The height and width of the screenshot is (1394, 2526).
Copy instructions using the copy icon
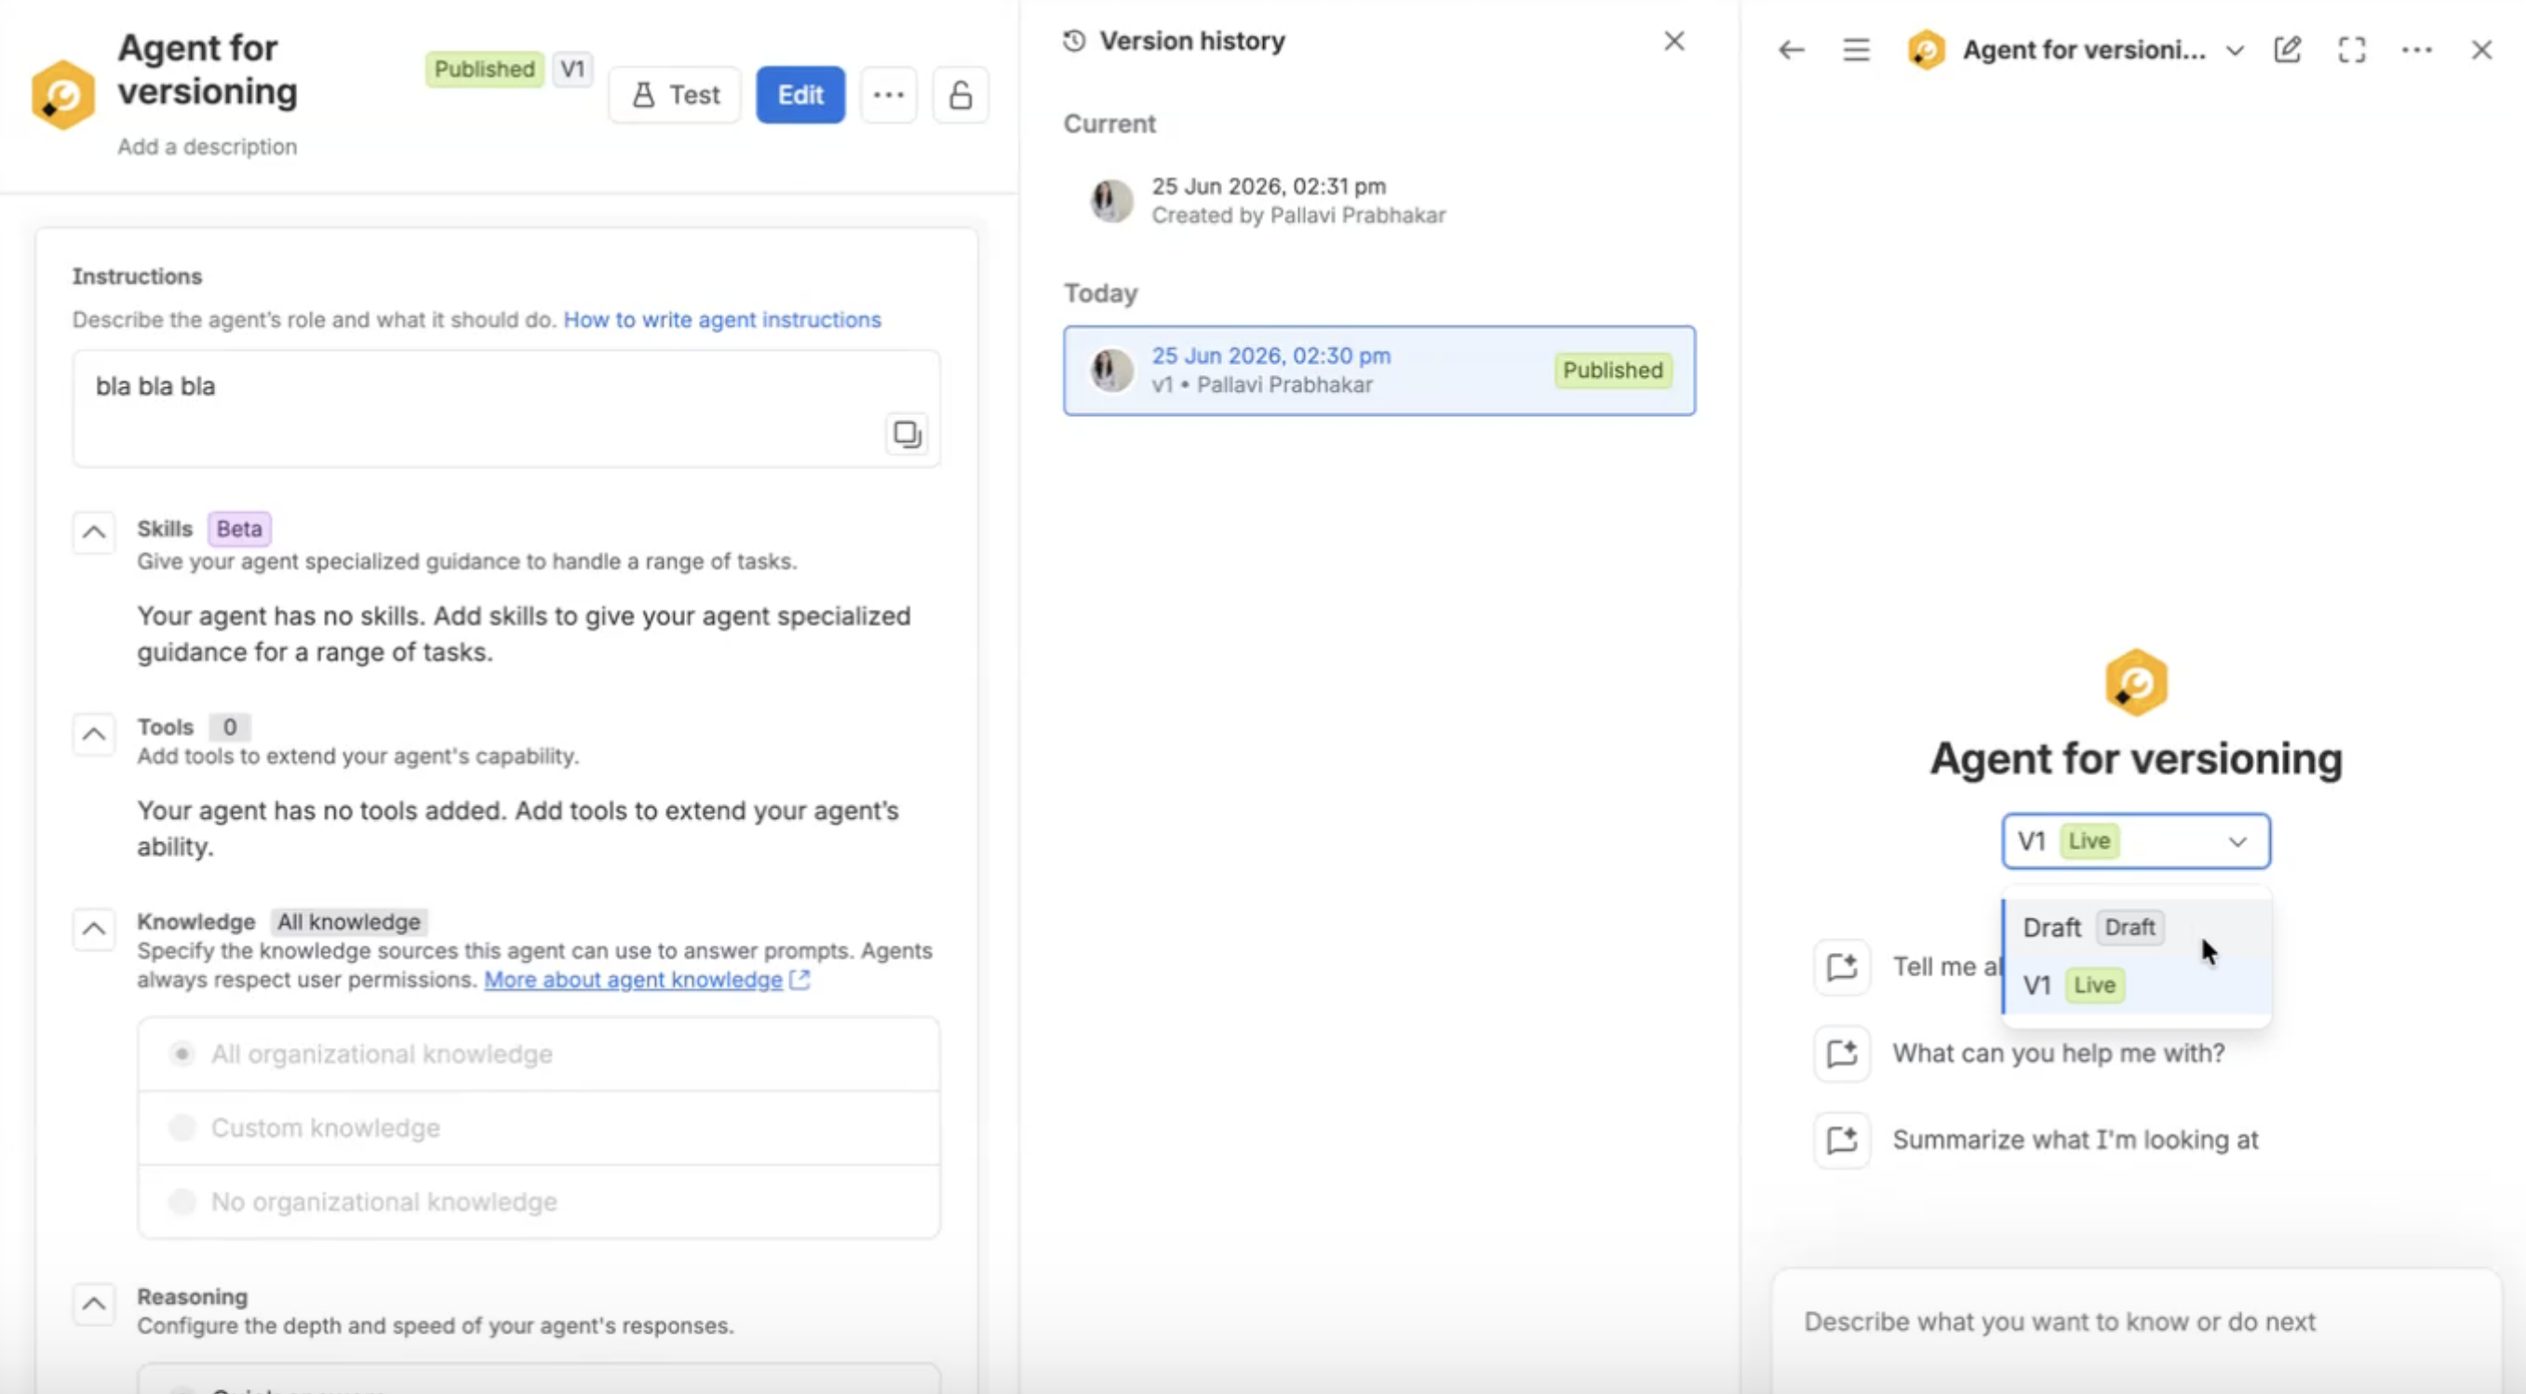(x=907, y=434)
